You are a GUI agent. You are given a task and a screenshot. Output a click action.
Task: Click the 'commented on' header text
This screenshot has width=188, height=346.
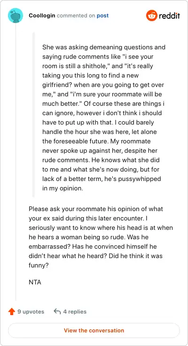point(76,16)
